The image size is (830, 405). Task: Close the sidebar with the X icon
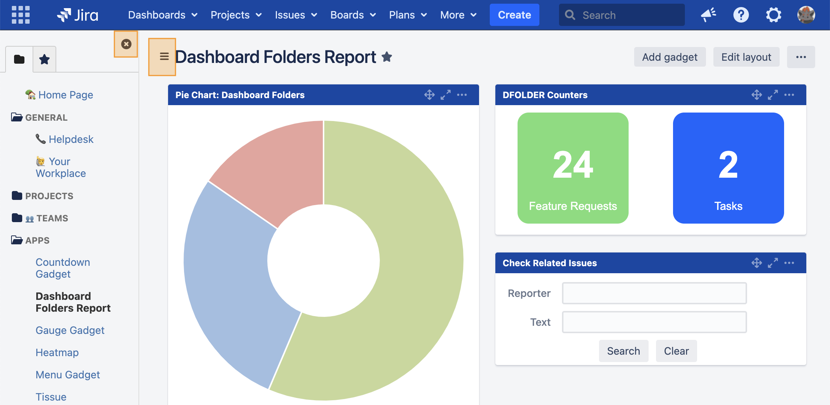click(x=126, y=44)
